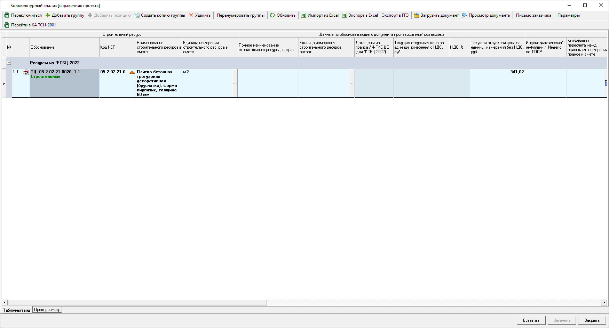Switch to the Предпросмотр tab
This screenshot has width=609, height=328.
[47, 310]
